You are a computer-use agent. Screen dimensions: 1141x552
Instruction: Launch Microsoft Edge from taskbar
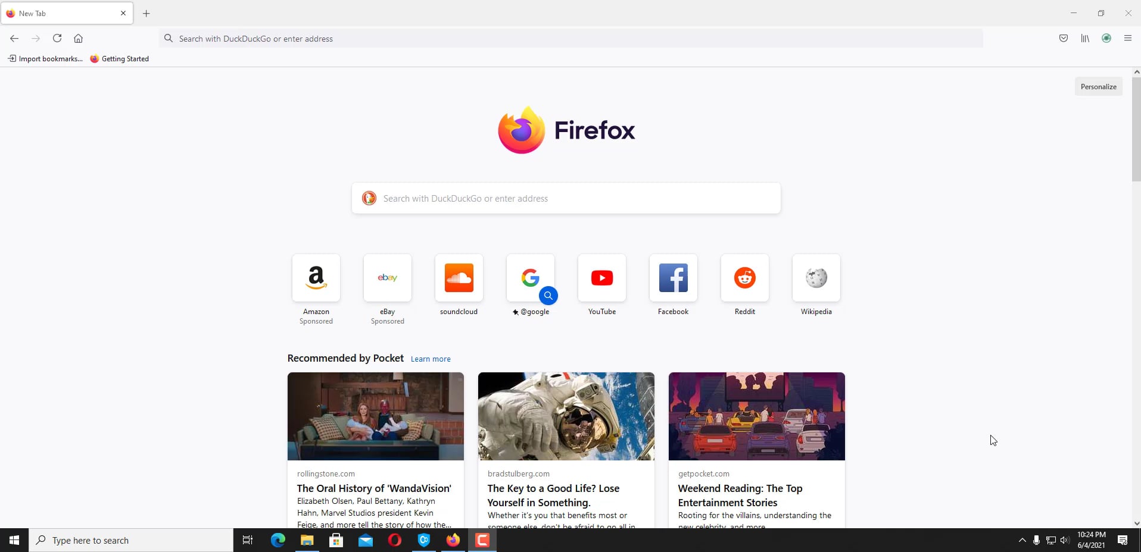(x=278, y=540)
